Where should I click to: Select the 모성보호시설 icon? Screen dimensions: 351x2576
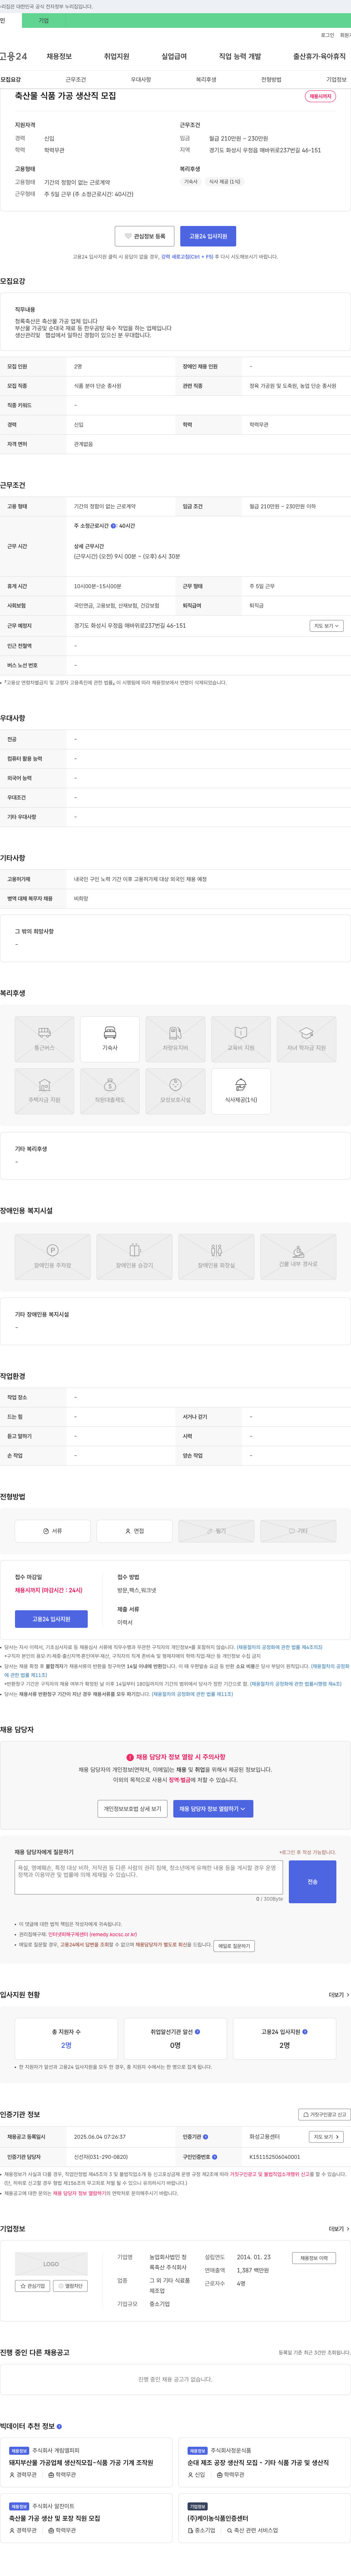point(175,1091)
